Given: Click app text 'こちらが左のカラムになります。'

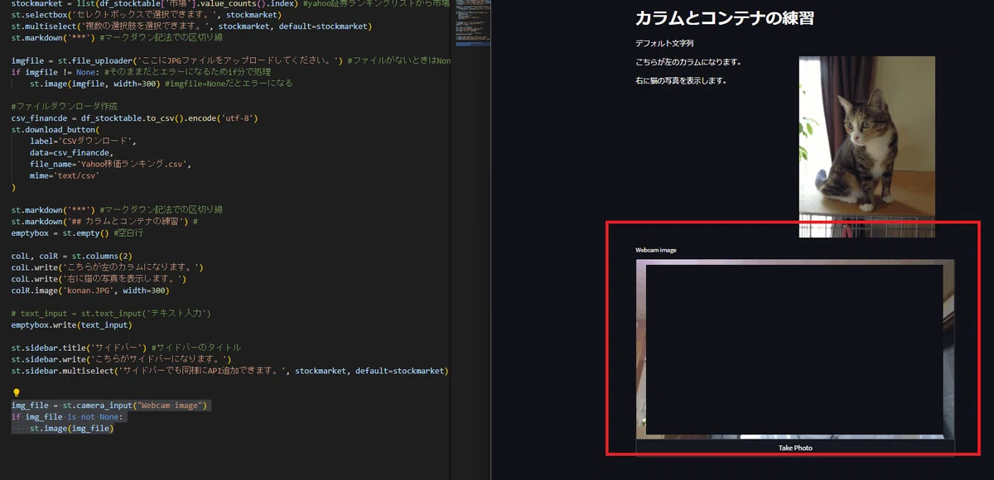Looking at the screenshot, I should coord(688,62).
